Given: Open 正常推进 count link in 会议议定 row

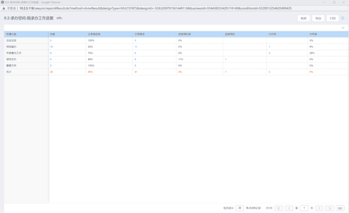Looking at the screenshot, I should tap(135, 40).
